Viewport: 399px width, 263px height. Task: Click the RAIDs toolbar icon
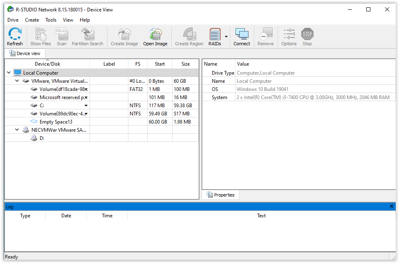point(215,34)
